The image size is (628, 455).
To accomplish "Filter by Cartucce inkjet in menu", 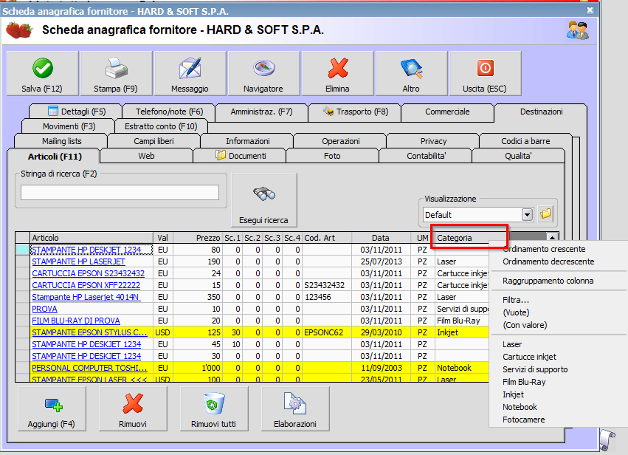I will tap(529, 357).
